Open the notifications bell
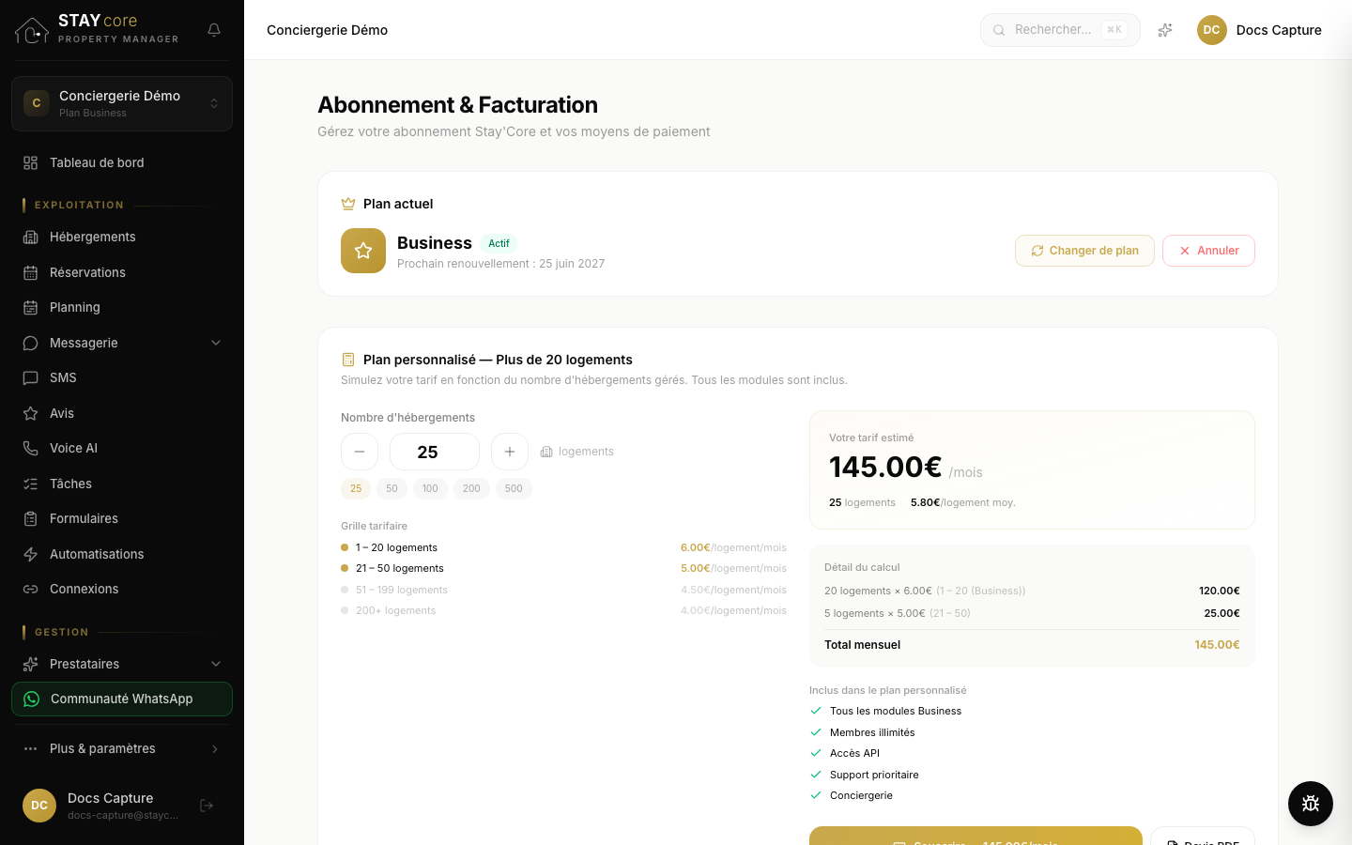The height and width of the screenshot is (845, 1352). coord(214,30)
